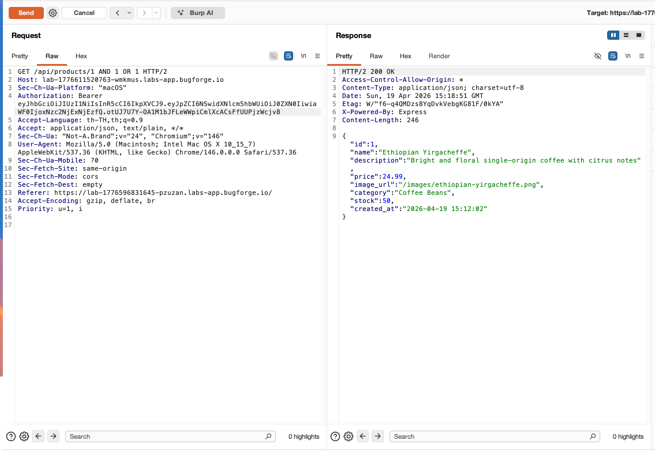Screen dimensions: 655x452
Task: Open help icon below Request pane
Action: pyautogui.click(x=11, y=436)
